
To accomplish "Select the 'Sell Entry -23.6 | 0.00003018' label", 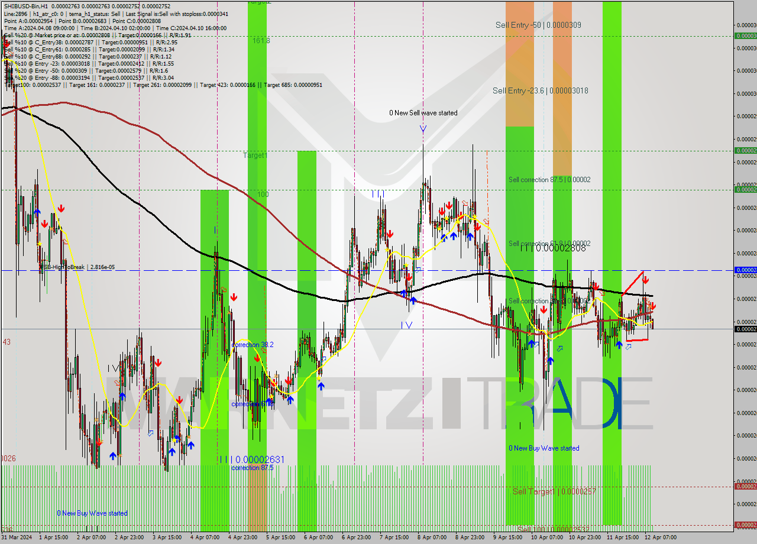I will [x=540, y=90].
